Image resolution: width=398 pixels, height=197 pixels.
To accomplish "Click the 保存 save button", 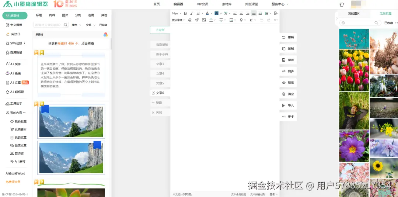I will [x=288, y=60].
